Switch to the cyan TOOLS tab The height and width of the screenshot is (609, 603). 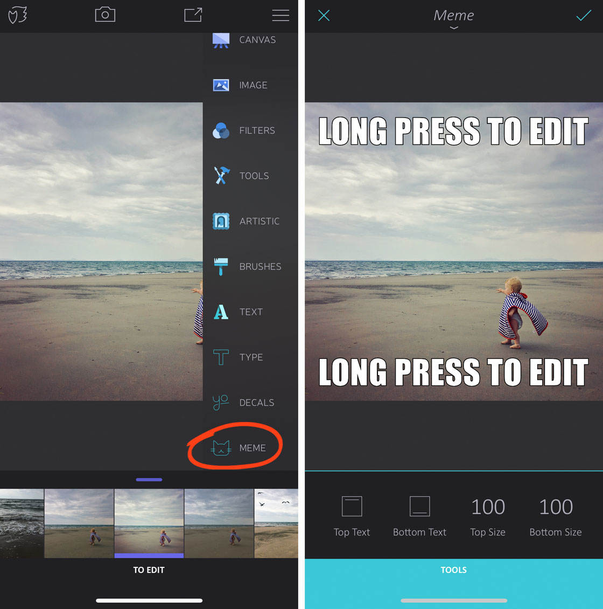click(x=453, y=570)
